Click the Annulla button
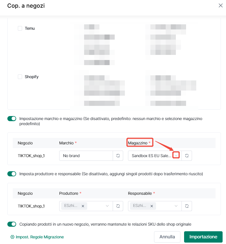This screenshot has width=226, height=244. click(x=167, y=237)
